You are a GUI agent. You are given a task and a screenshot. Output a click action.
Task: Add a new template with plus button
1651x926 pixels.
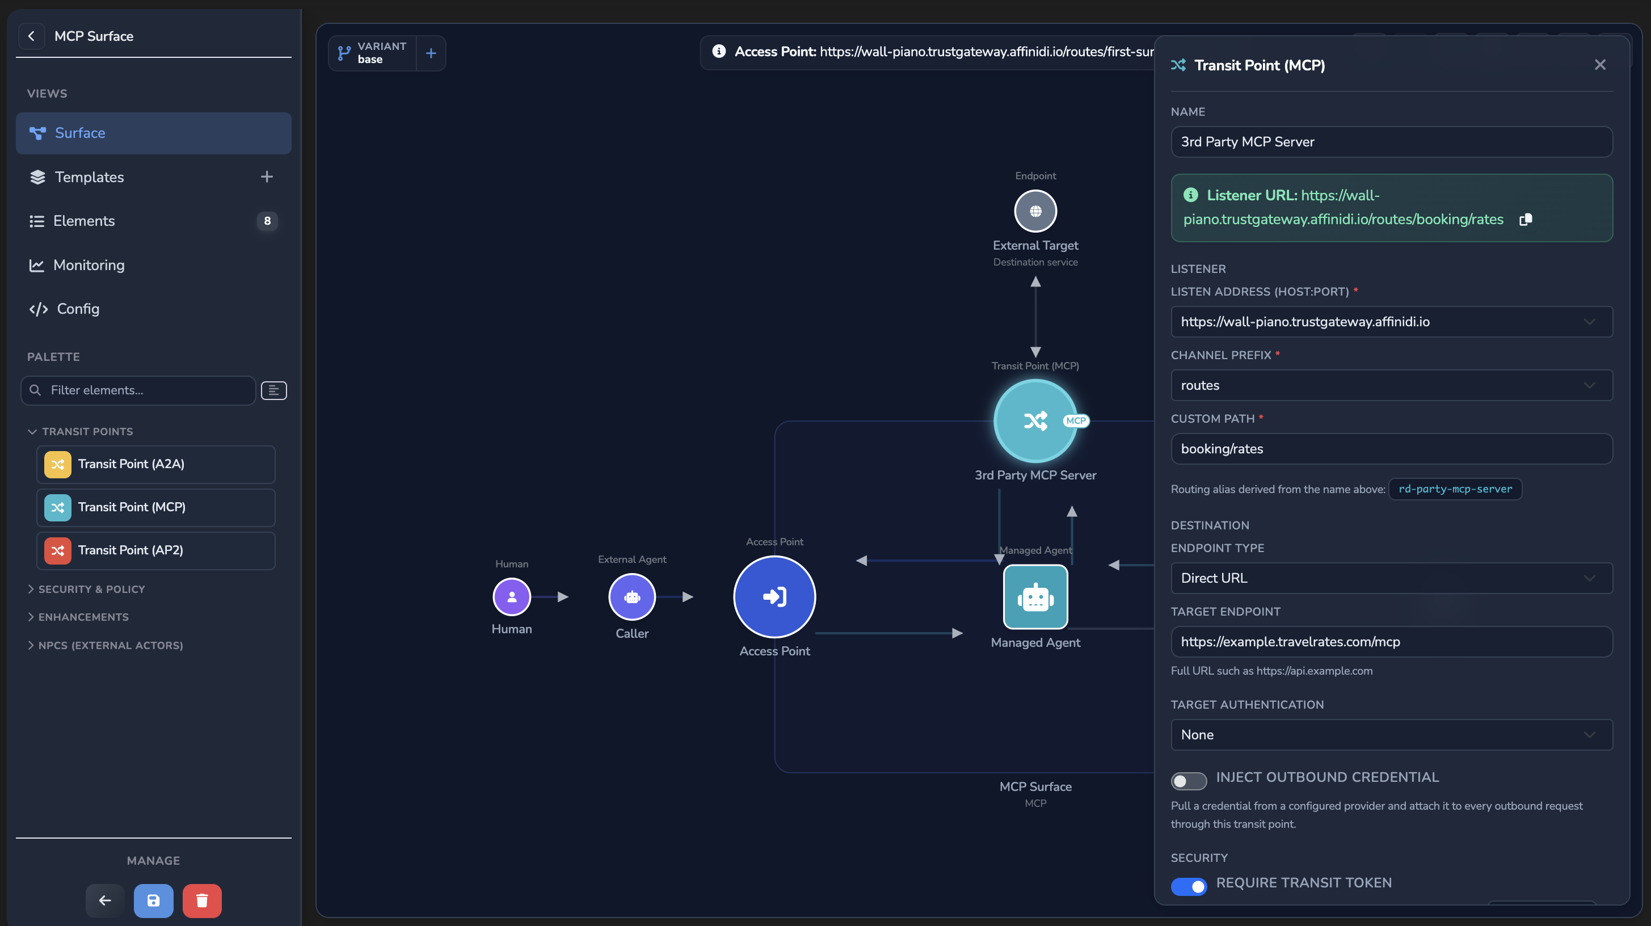click(267, 177)
